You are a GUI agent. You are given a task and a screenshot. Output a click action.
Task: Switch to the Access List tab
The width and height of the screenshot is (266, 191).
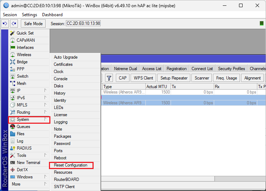click(x=152, y=69)
